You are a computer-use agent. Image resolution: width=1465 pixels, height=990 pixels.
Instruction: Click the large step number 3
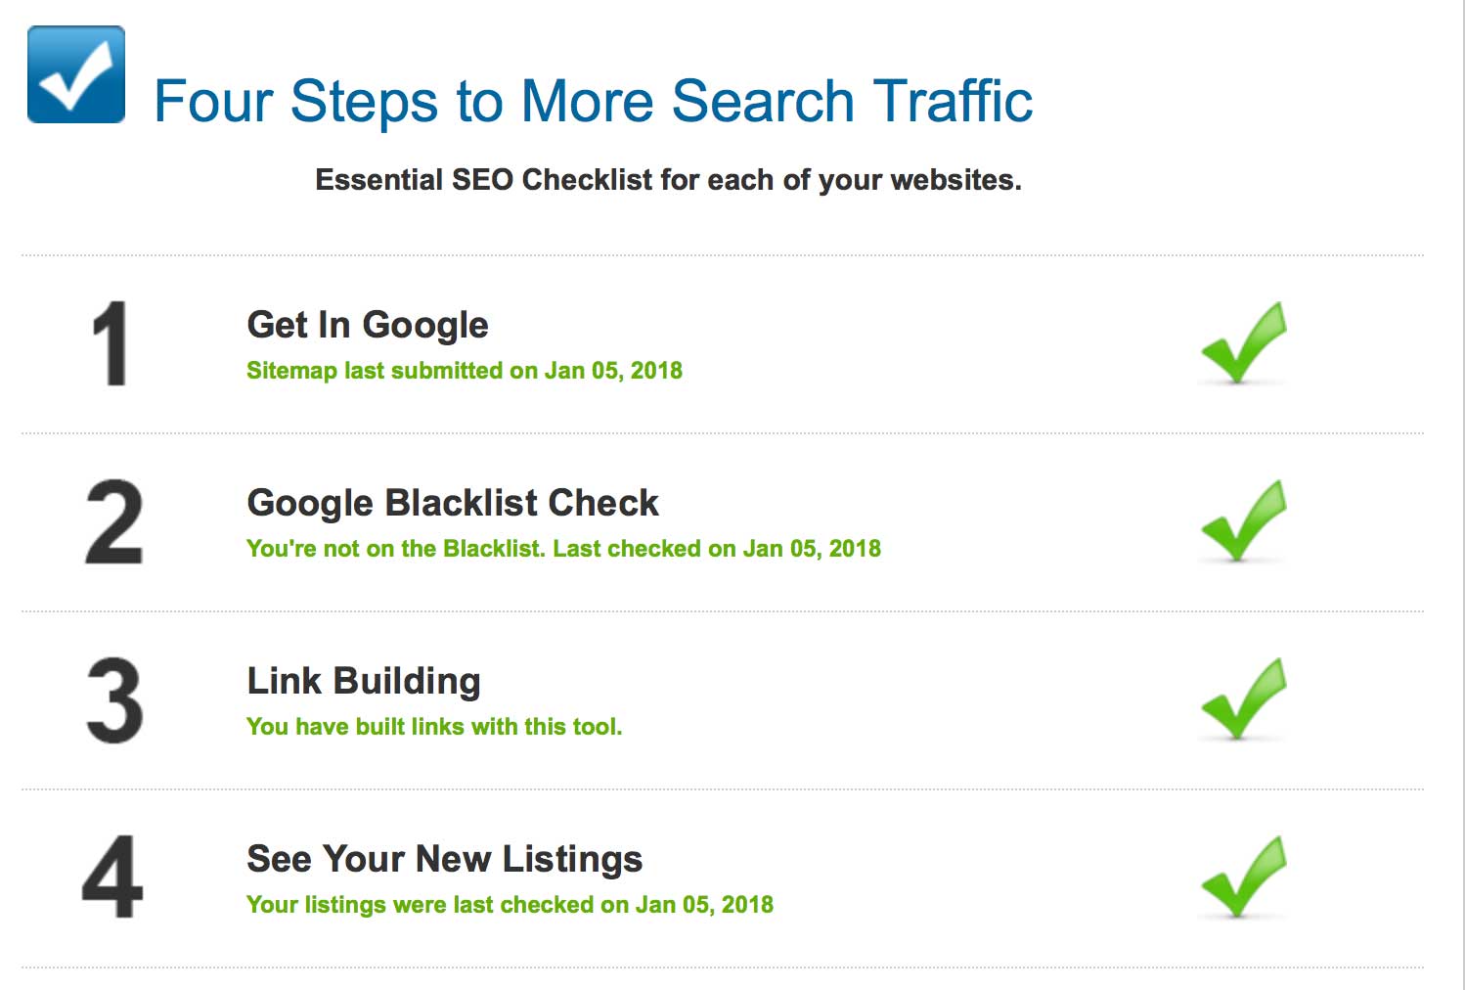click(114, 699)
